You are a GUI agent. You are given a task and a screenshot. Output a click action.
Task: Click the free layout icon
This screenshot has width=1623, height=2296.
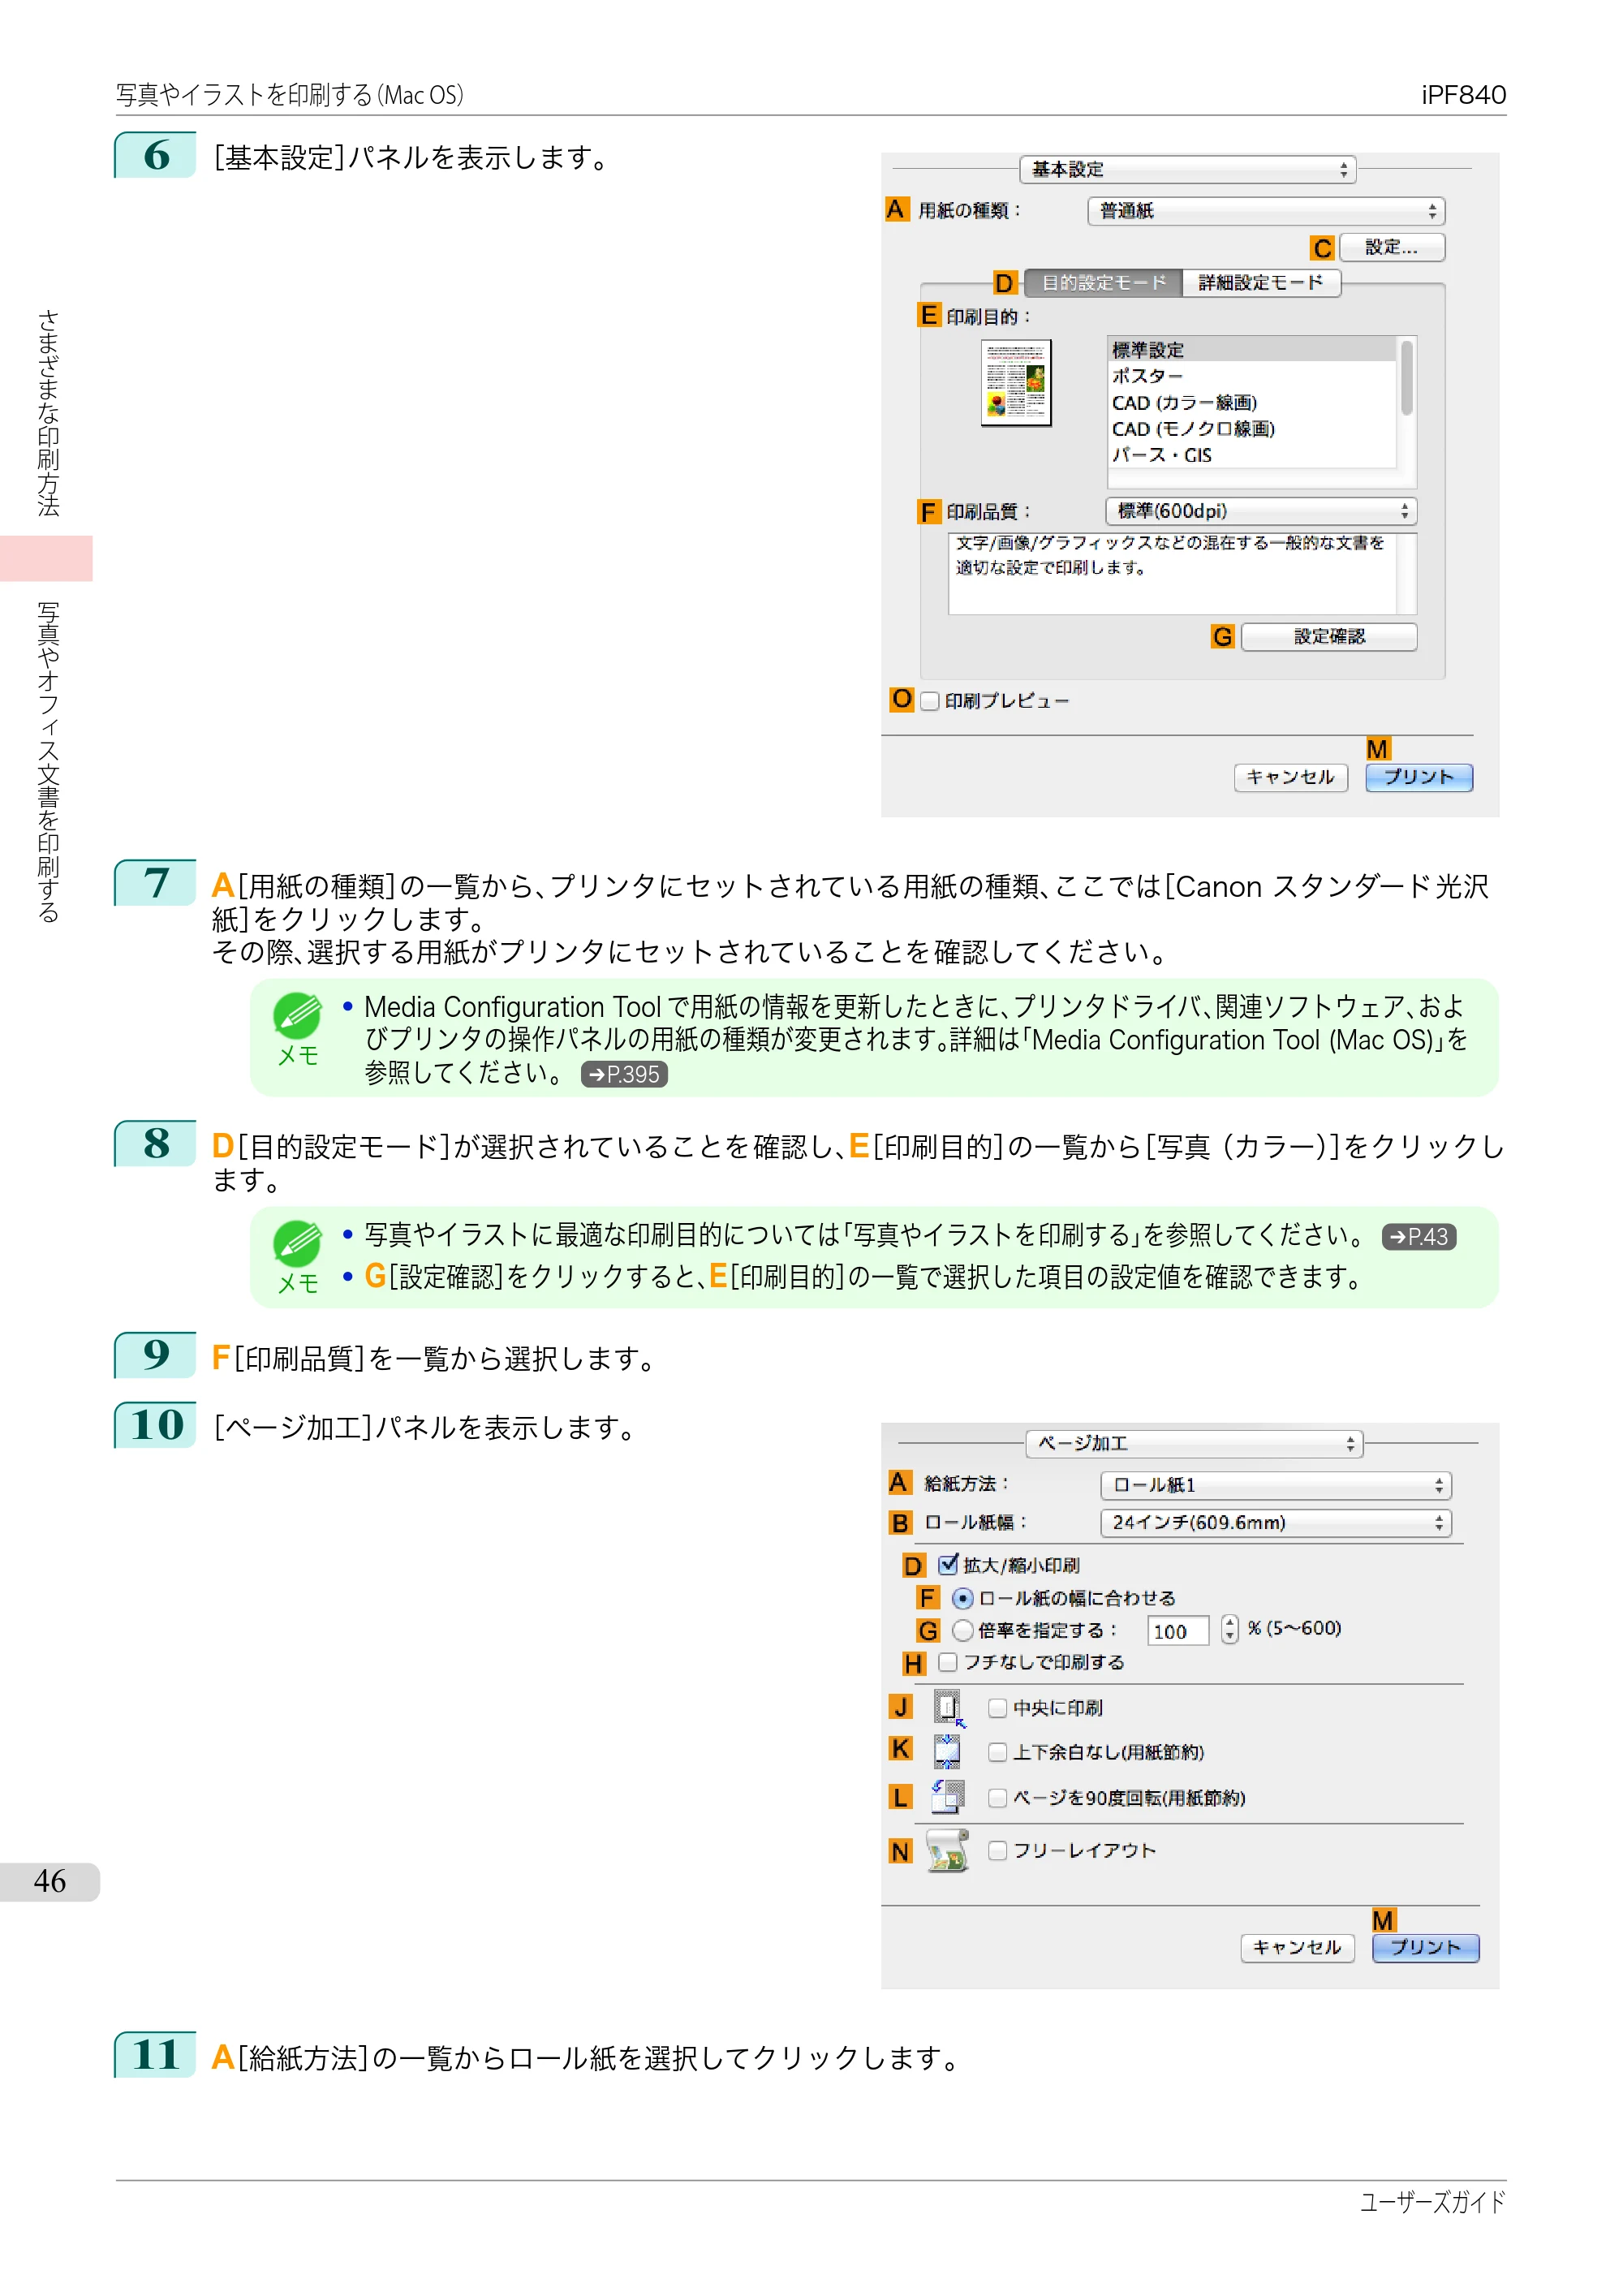[x=948, y=1850]
